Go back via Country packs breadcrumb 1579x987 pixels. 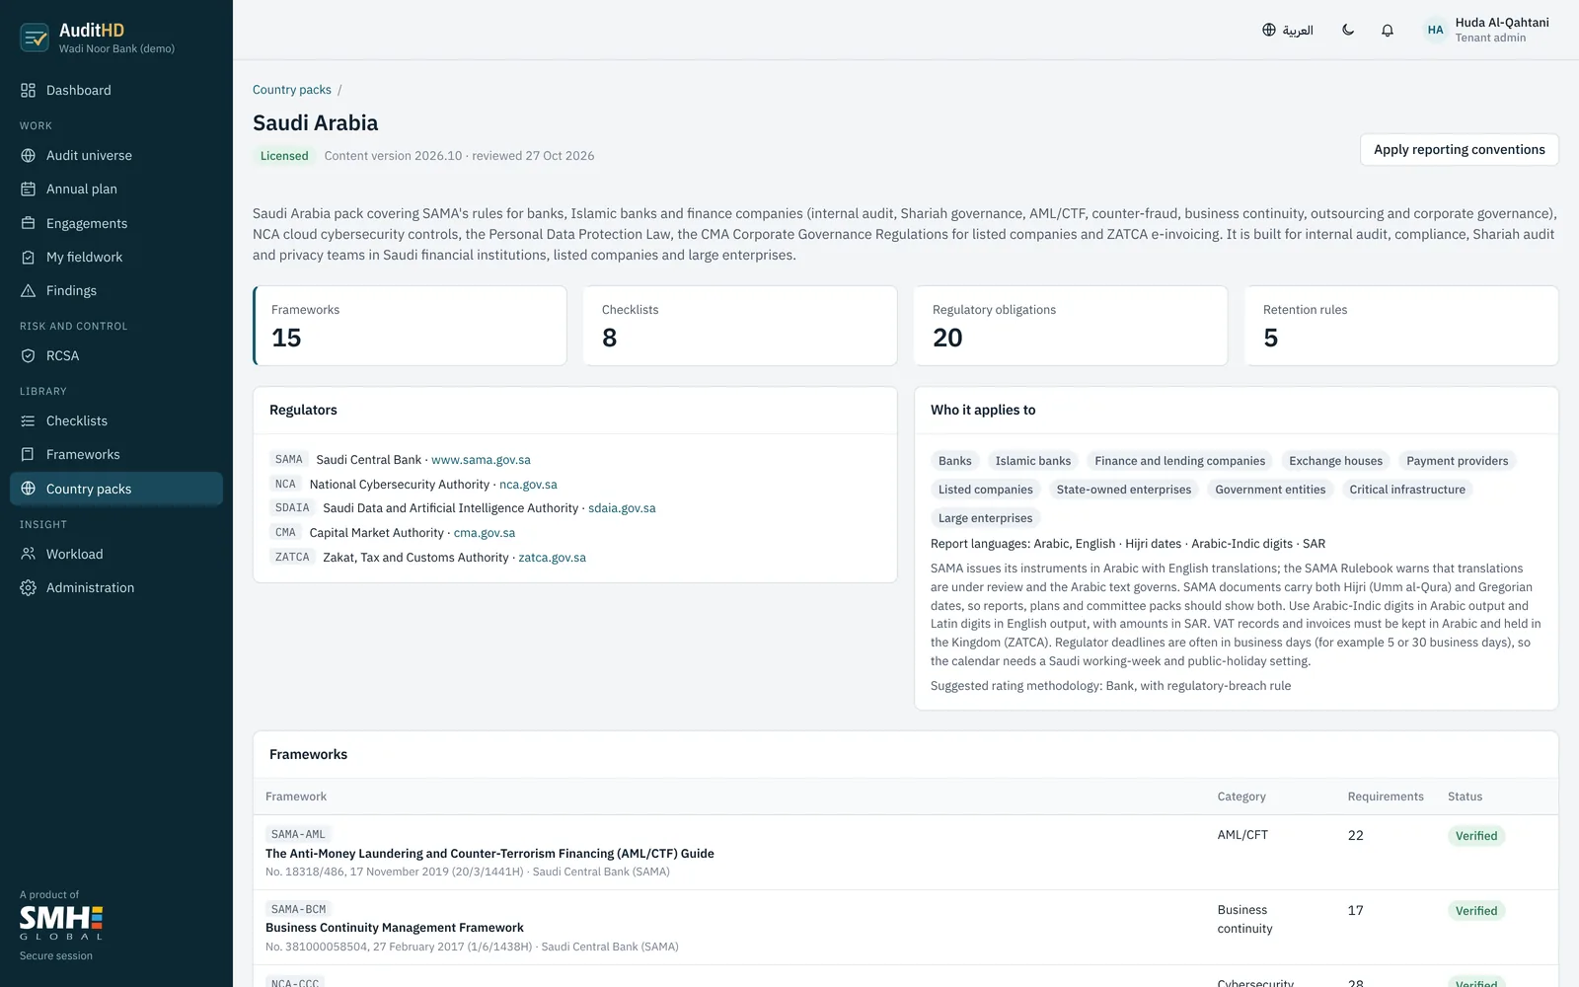(x=291, y=90)
